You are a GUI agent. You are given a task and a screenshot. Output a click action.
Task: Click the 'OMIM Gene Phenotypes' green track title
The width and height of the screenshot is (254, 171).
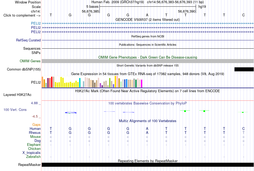coord(148,57)
